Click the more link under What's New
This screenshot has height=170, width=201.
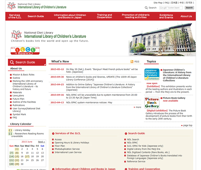138,107
